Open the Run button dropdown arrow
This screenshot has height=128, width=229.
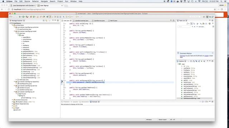[25, 17]
